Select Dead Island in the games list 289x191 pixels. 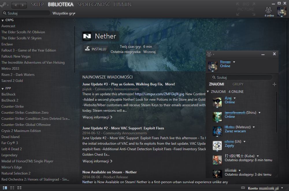point(10,137)
